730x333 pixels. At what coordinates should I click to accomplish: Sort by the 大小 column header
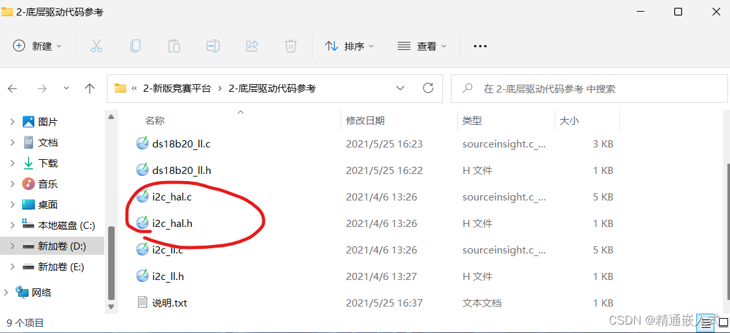click(x=569, y=121)
